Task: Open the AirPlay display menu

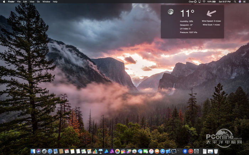Action: [199, 2]
